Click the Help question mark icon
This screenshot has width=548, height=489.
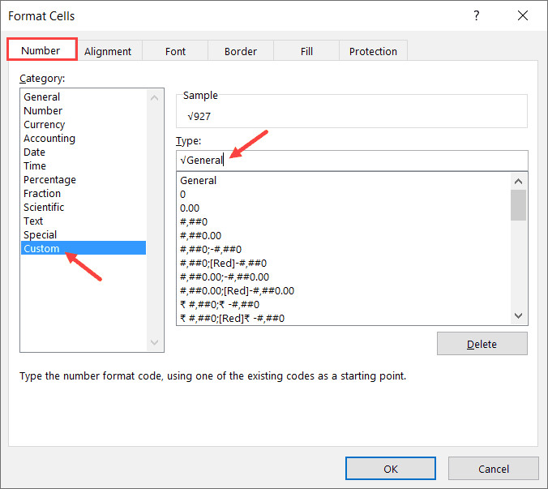[477, 15]
